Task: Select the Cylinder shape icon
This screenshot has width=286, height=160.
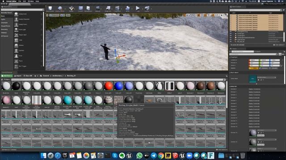Action: click(x=16, y=50)
